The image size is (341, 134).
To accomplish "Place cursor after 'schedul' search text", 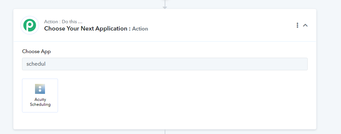I will (46, 64).
